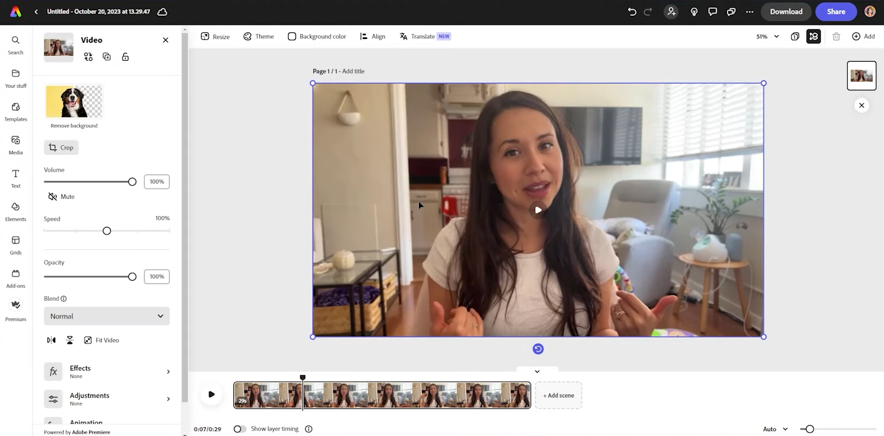Open the Align options

372,36
